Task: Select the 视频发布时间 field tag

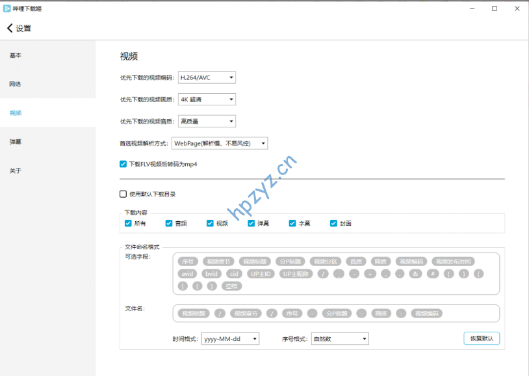Action: tap(453, 262)
